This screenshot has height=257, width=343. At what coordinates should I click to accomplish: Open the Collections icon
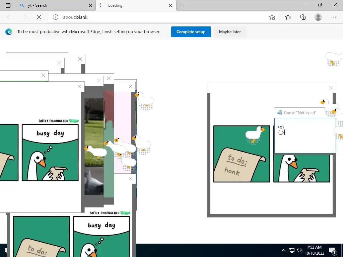[303, 17]
